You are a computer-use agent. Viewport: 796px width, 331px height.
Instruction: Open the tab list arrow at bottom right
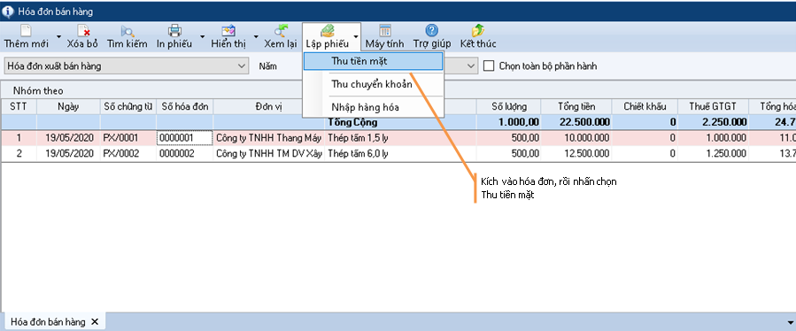point(790,322)
